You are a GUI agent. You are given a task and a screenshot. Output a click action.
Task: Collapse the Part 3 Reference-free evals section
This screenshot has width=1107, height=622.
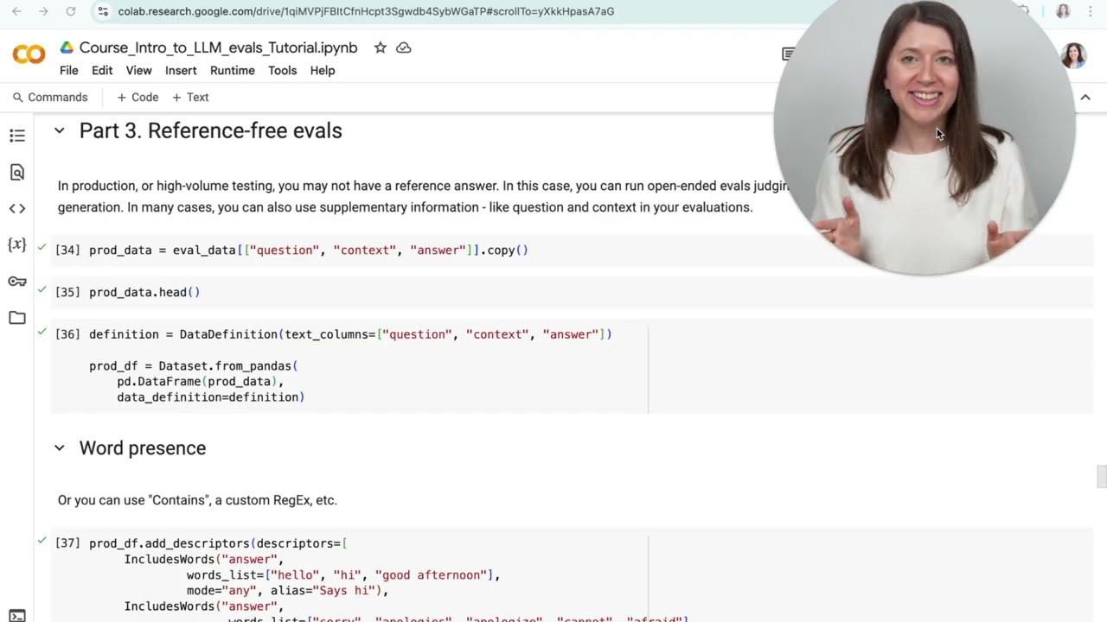point(59,130)
